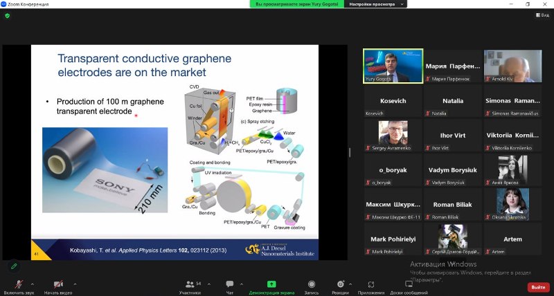This screenshot has width=554, height=296.
Task: Unmute using the microphone icon
Action: 19,284
